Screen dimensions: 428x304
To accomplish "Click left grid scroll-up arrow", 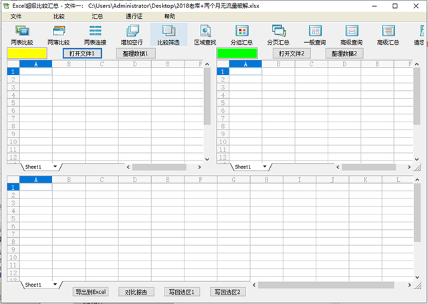I will point(207,64).
